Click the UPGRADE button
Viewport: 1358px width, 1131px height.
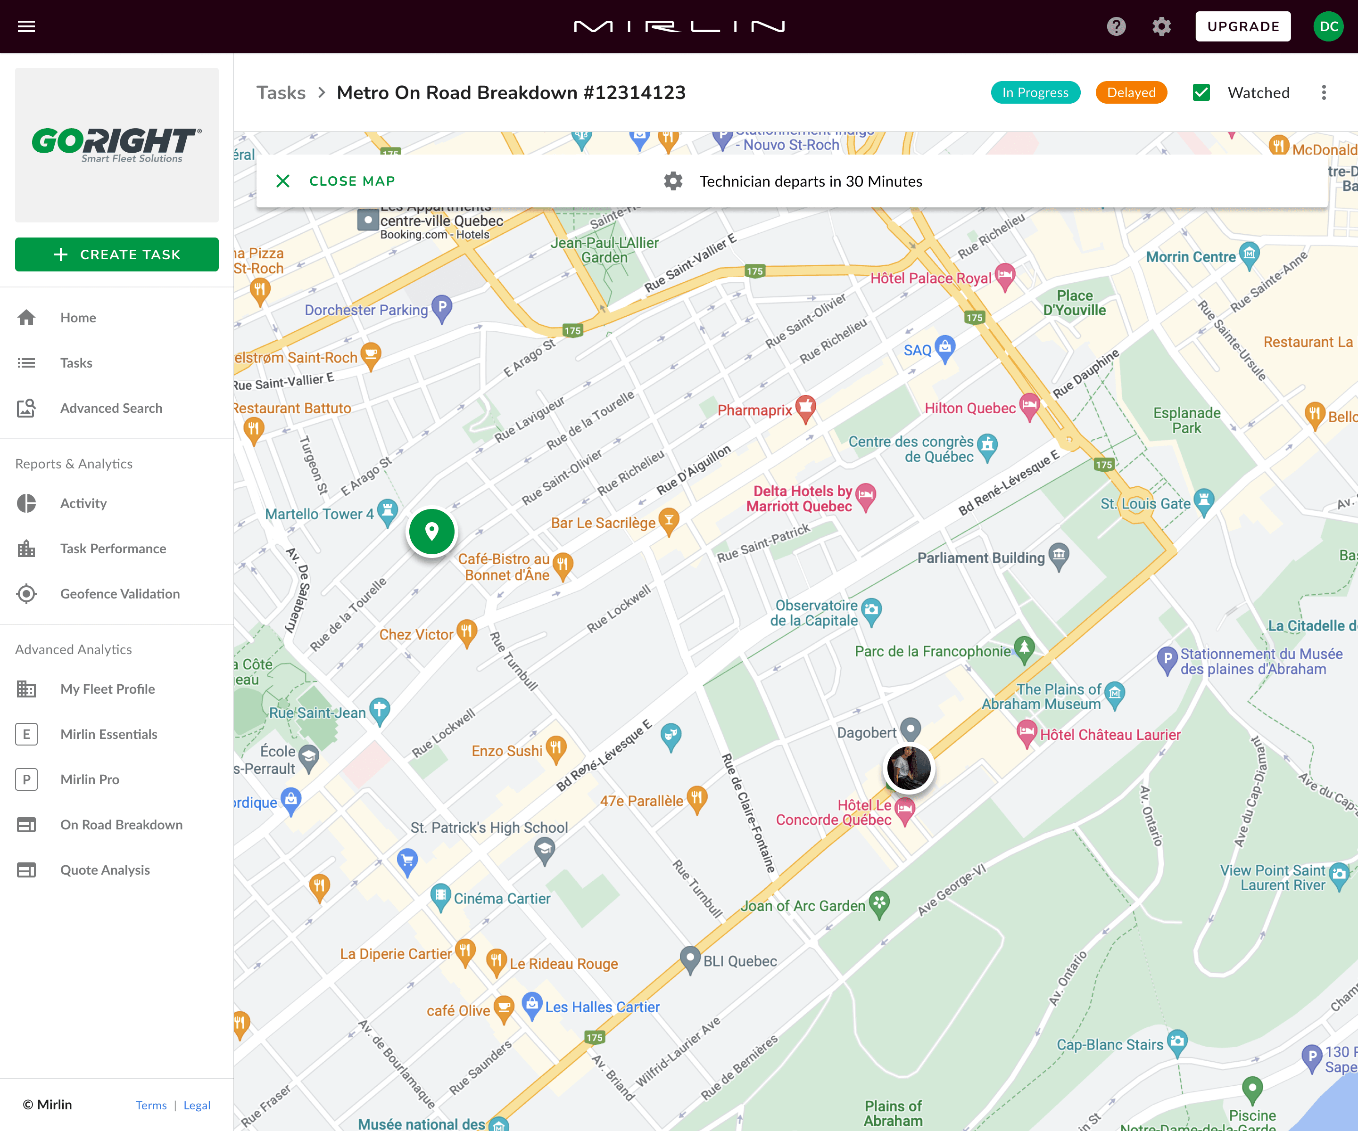click(1243, 26)
